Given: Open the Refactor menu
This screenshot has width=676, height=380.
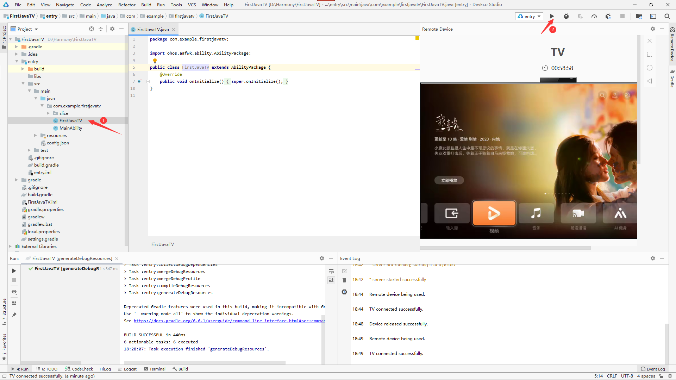Looking at the screenshot, I should 127,5.
